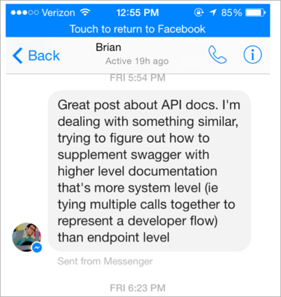This screenshot has height=297, width=281.
Task: Tap the 12:55 PM clock
Action: point(138,13)
